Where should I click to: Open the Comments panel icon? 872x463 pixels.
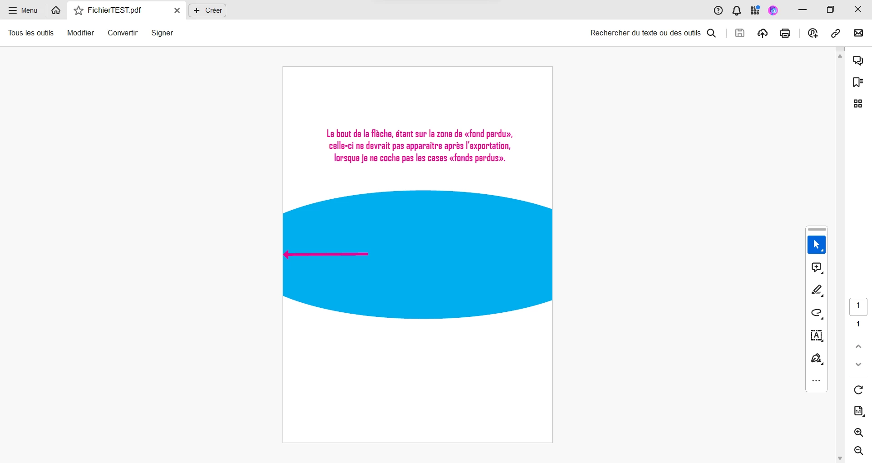tap(858, 60)
